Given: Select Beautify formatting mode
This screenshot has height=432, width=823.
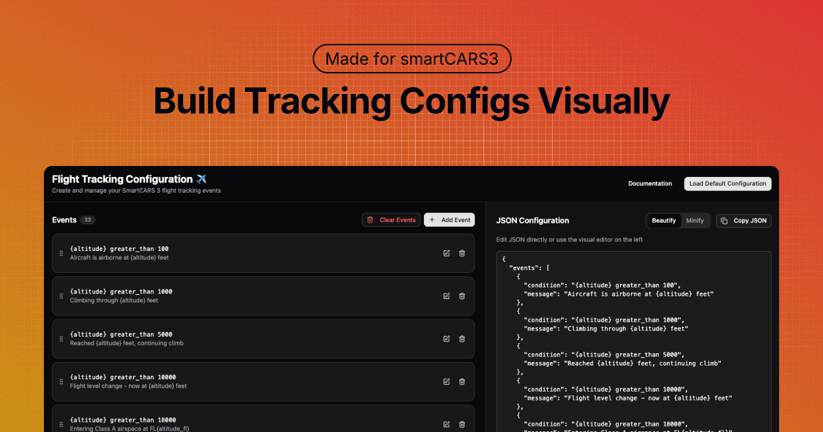Looking at the screenshot, I should [663, 220].
